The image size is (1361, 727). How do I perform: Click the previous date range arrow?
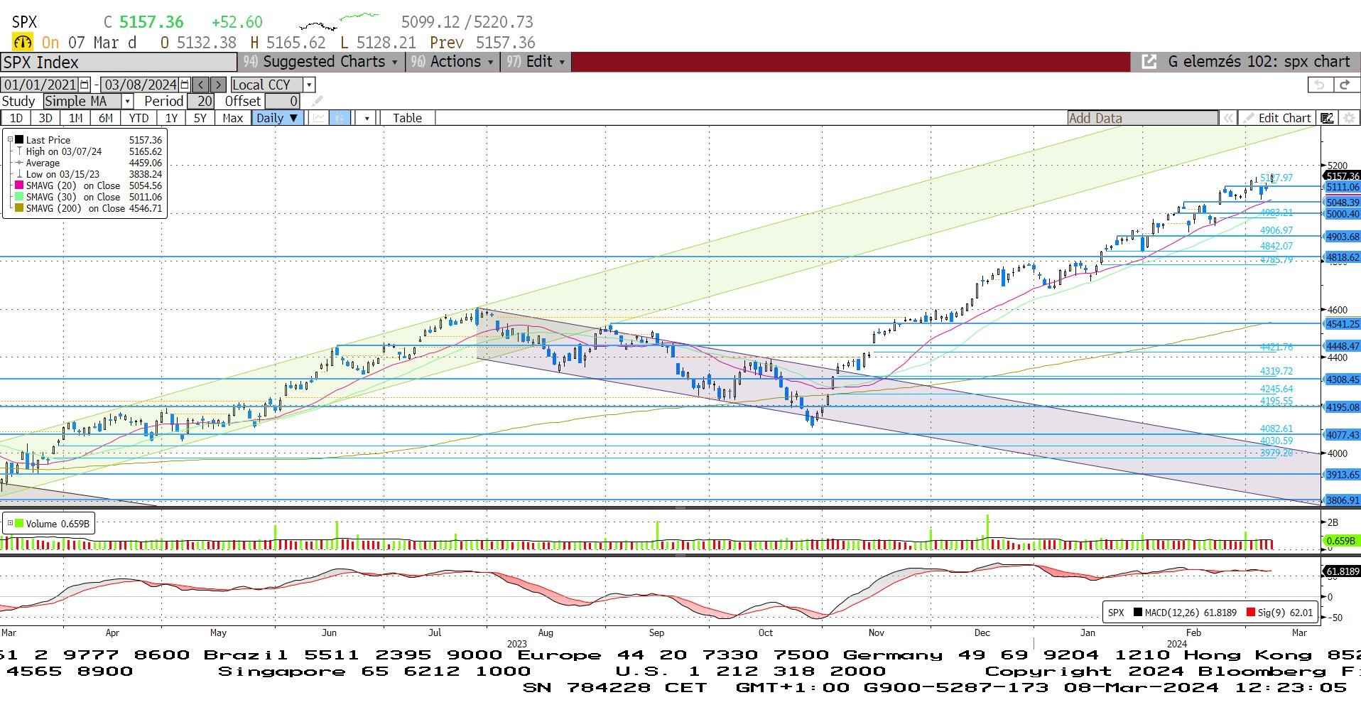click(201, 85)
